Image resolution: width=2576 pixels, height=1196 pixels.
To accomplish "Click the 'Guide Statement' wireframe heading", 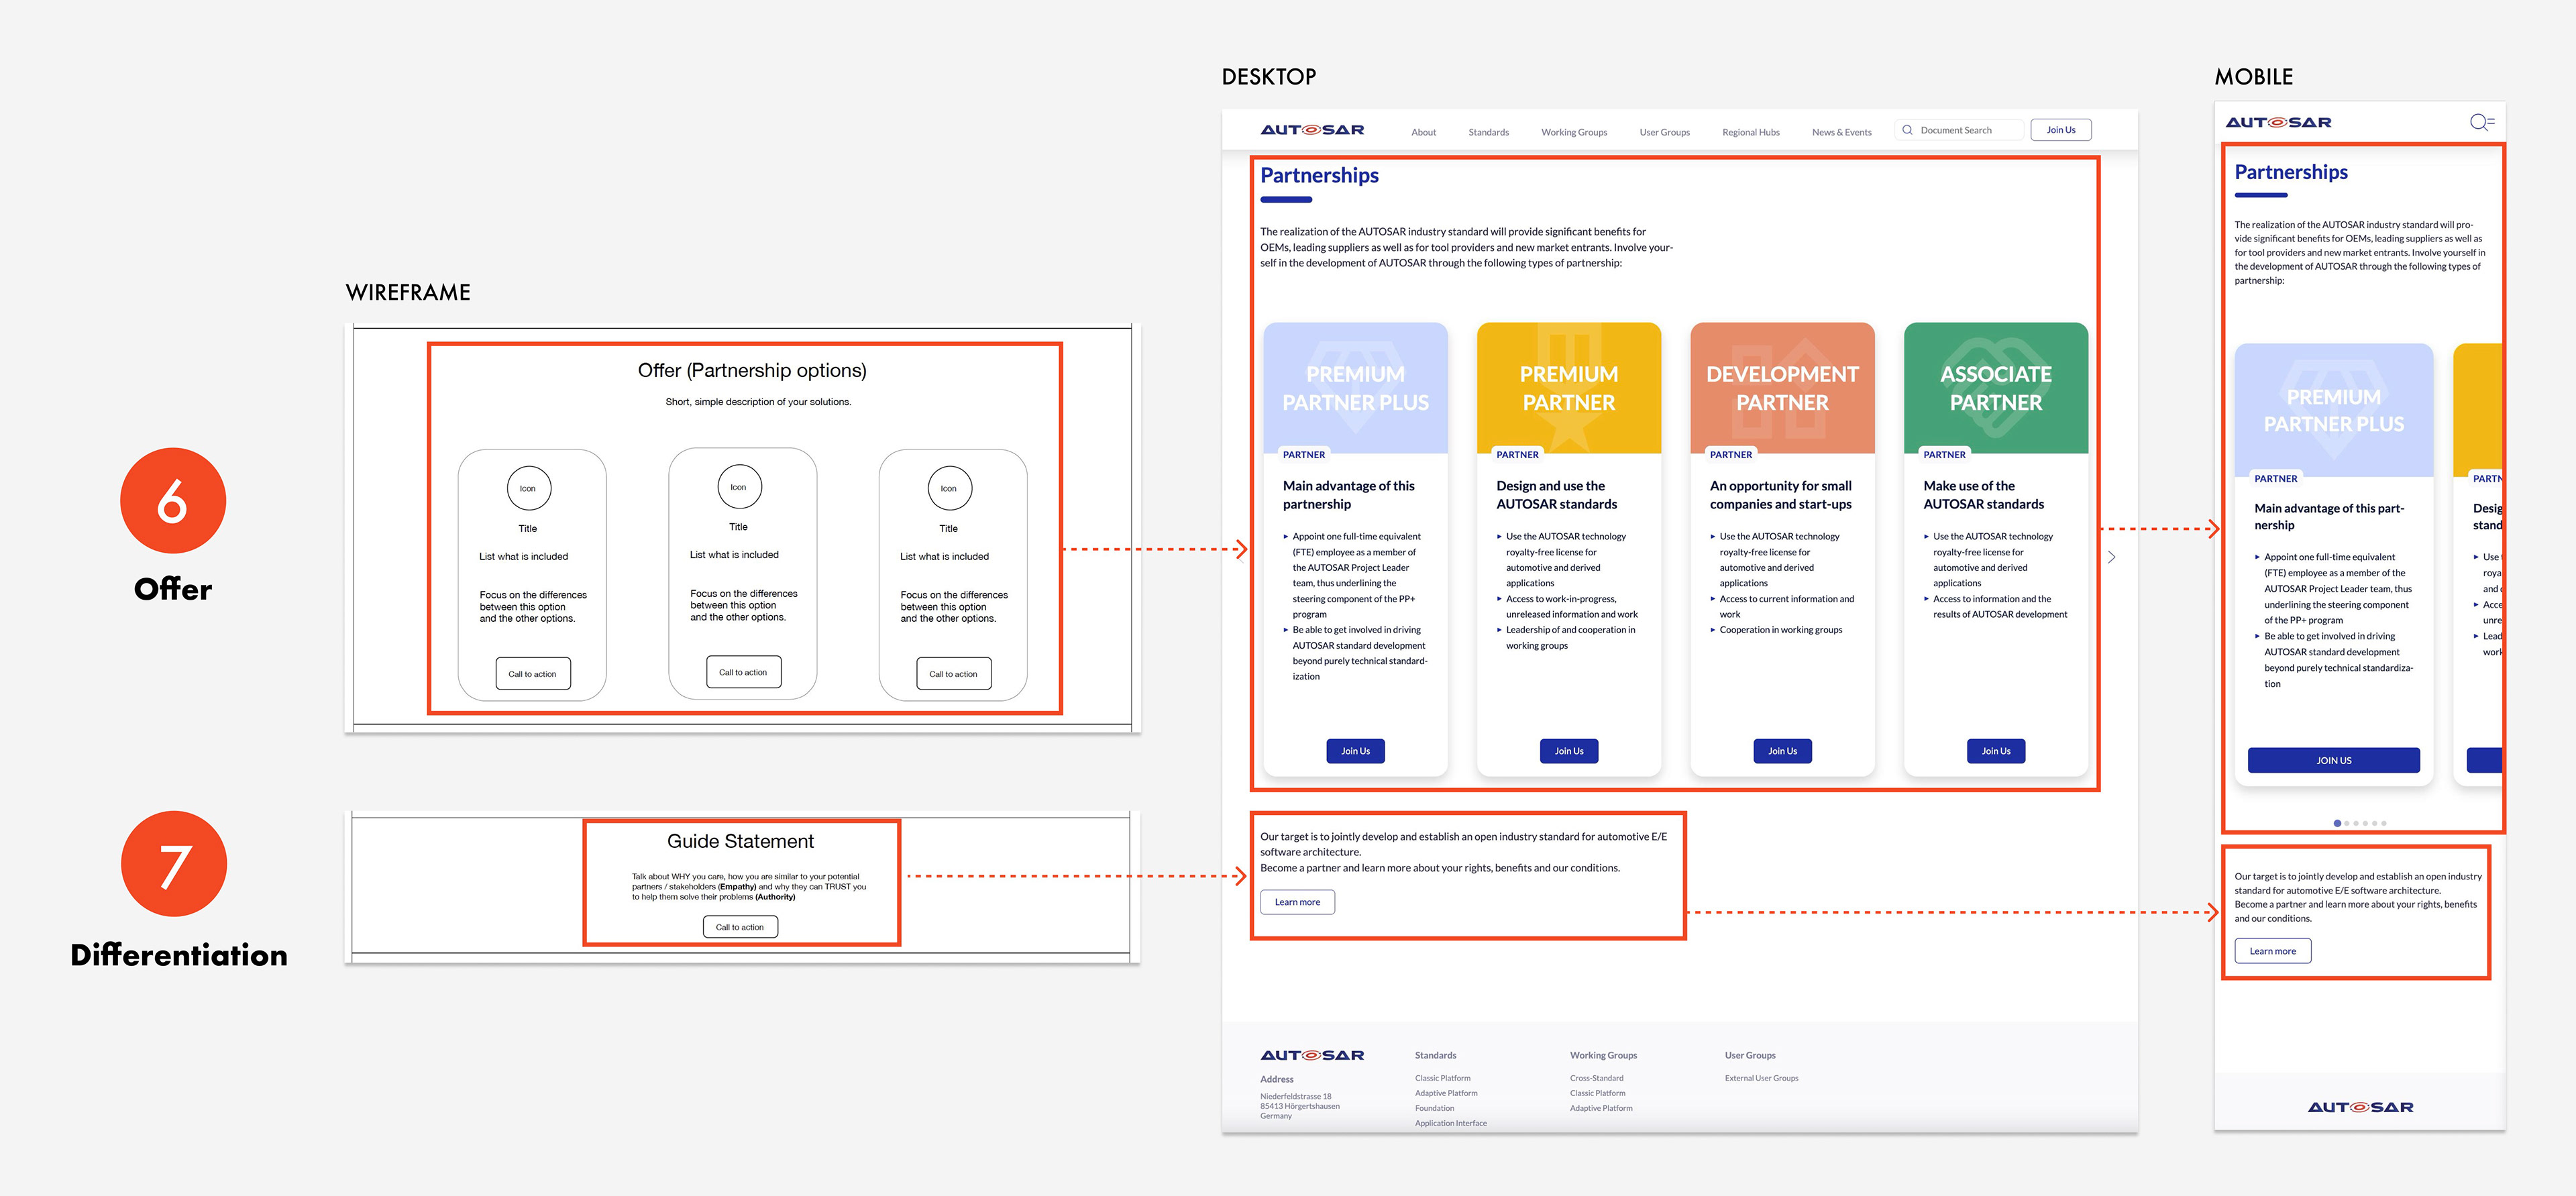I will coord(740,841).
